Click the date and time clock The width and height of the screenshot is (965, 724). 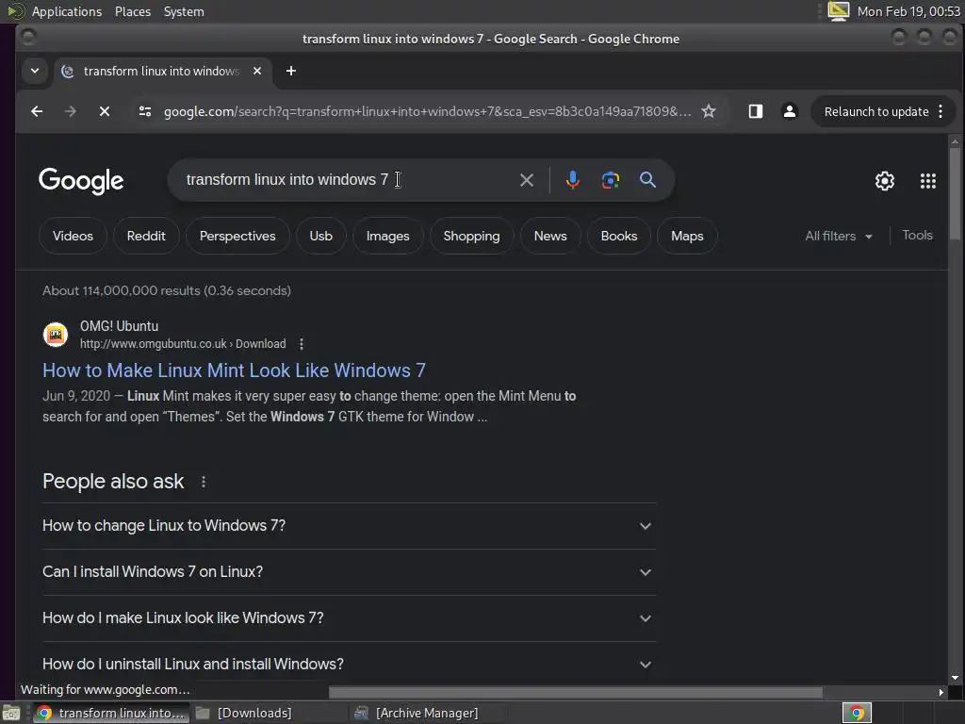click(x=908, y=11)
